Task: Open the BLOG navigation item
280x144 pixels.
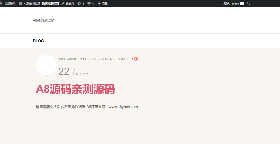Action: click(x=38, y=41)
